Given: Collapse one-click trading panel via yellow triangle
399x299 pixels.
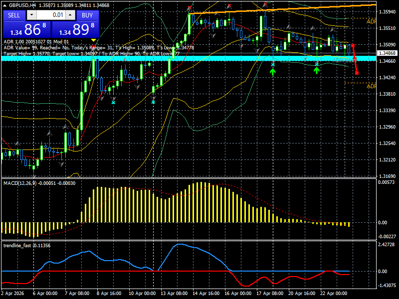Looking at the screenshot, I should click(x=93, y=40).
